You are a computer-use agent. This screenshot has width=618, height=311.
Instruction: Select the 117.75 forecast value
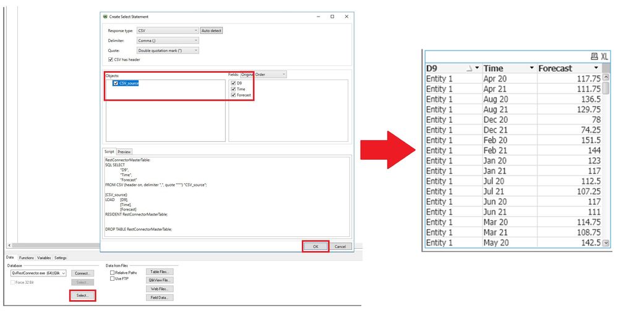589,78
